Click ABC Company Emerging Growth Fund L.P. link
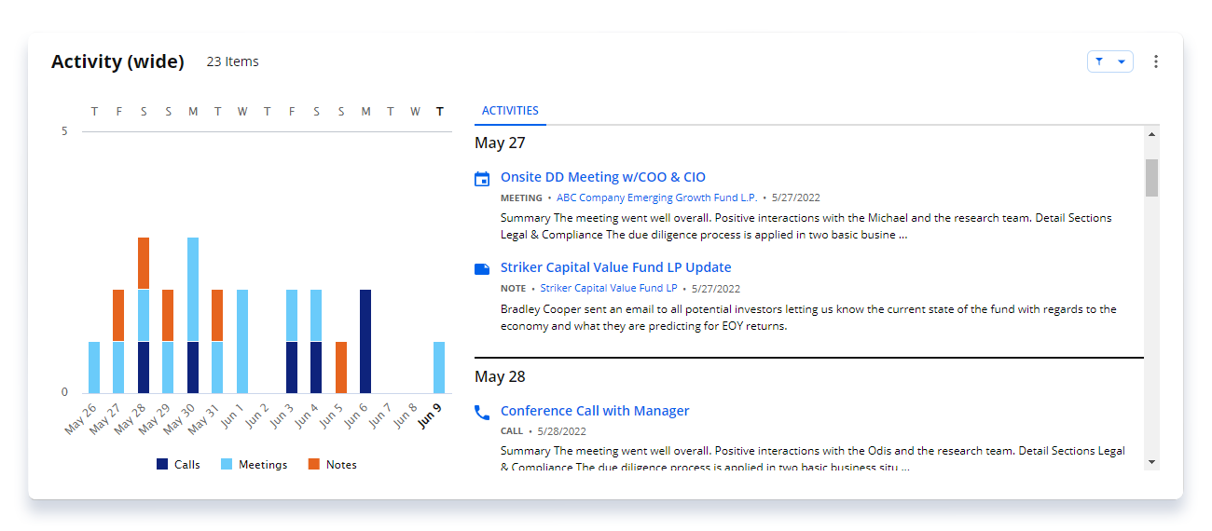Screen dimensions: 1212x531 (x=655, y=197)
